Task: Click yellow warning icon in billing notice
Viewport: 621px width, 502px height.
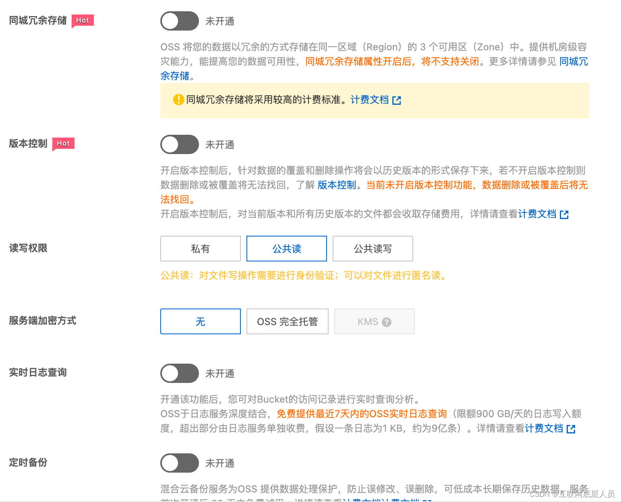Action: (178, 100)
